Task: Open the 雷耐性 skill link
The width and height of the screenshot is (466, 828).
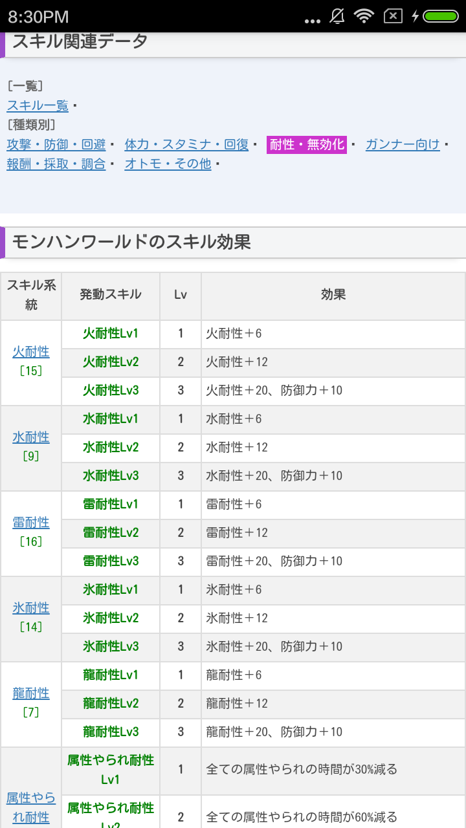Action: tap(31, 523)
